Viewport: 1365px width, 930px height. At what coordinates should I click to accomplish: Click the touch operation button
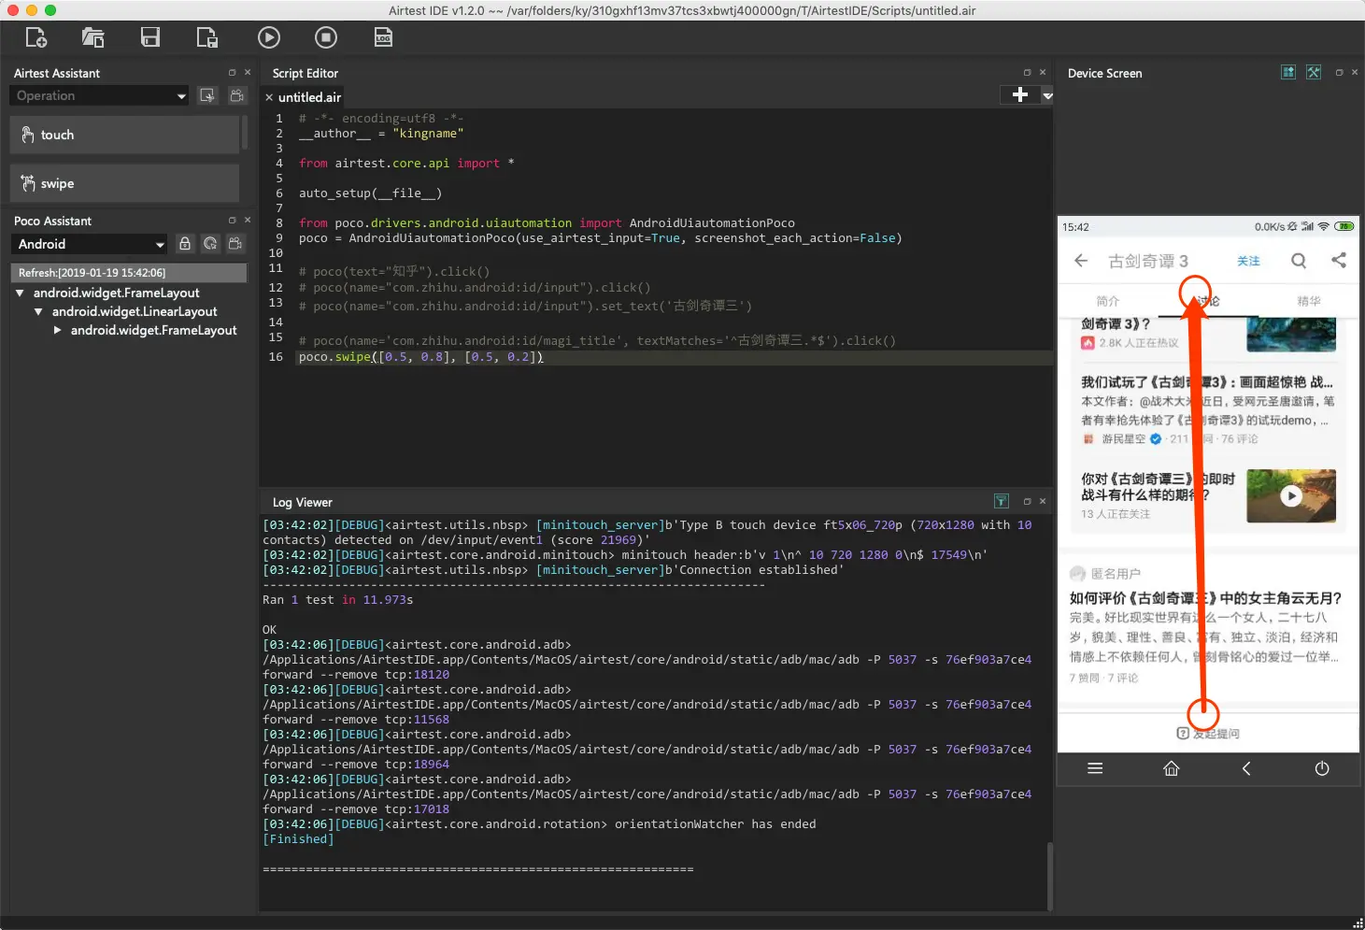[x=125, y=135]
